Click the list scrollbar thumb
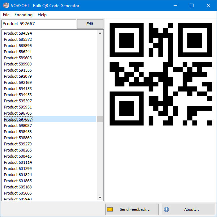Screen dimensions: 217x217 point(100,119)
